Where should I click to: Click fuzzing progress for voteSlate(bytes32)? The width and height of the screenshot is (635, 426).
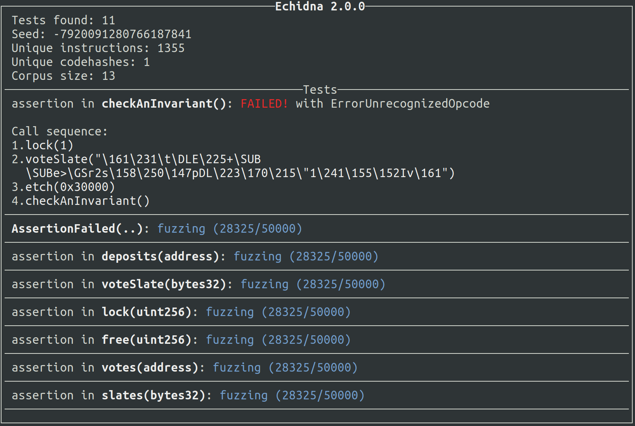(313, 284)
